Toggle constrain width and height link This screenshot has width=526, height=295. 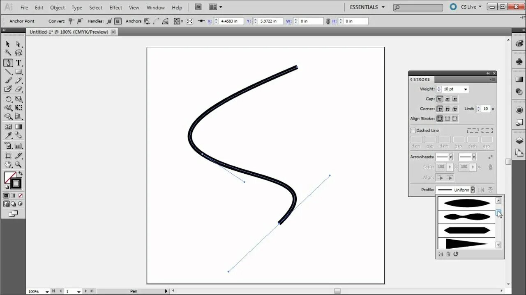(328, 21)
